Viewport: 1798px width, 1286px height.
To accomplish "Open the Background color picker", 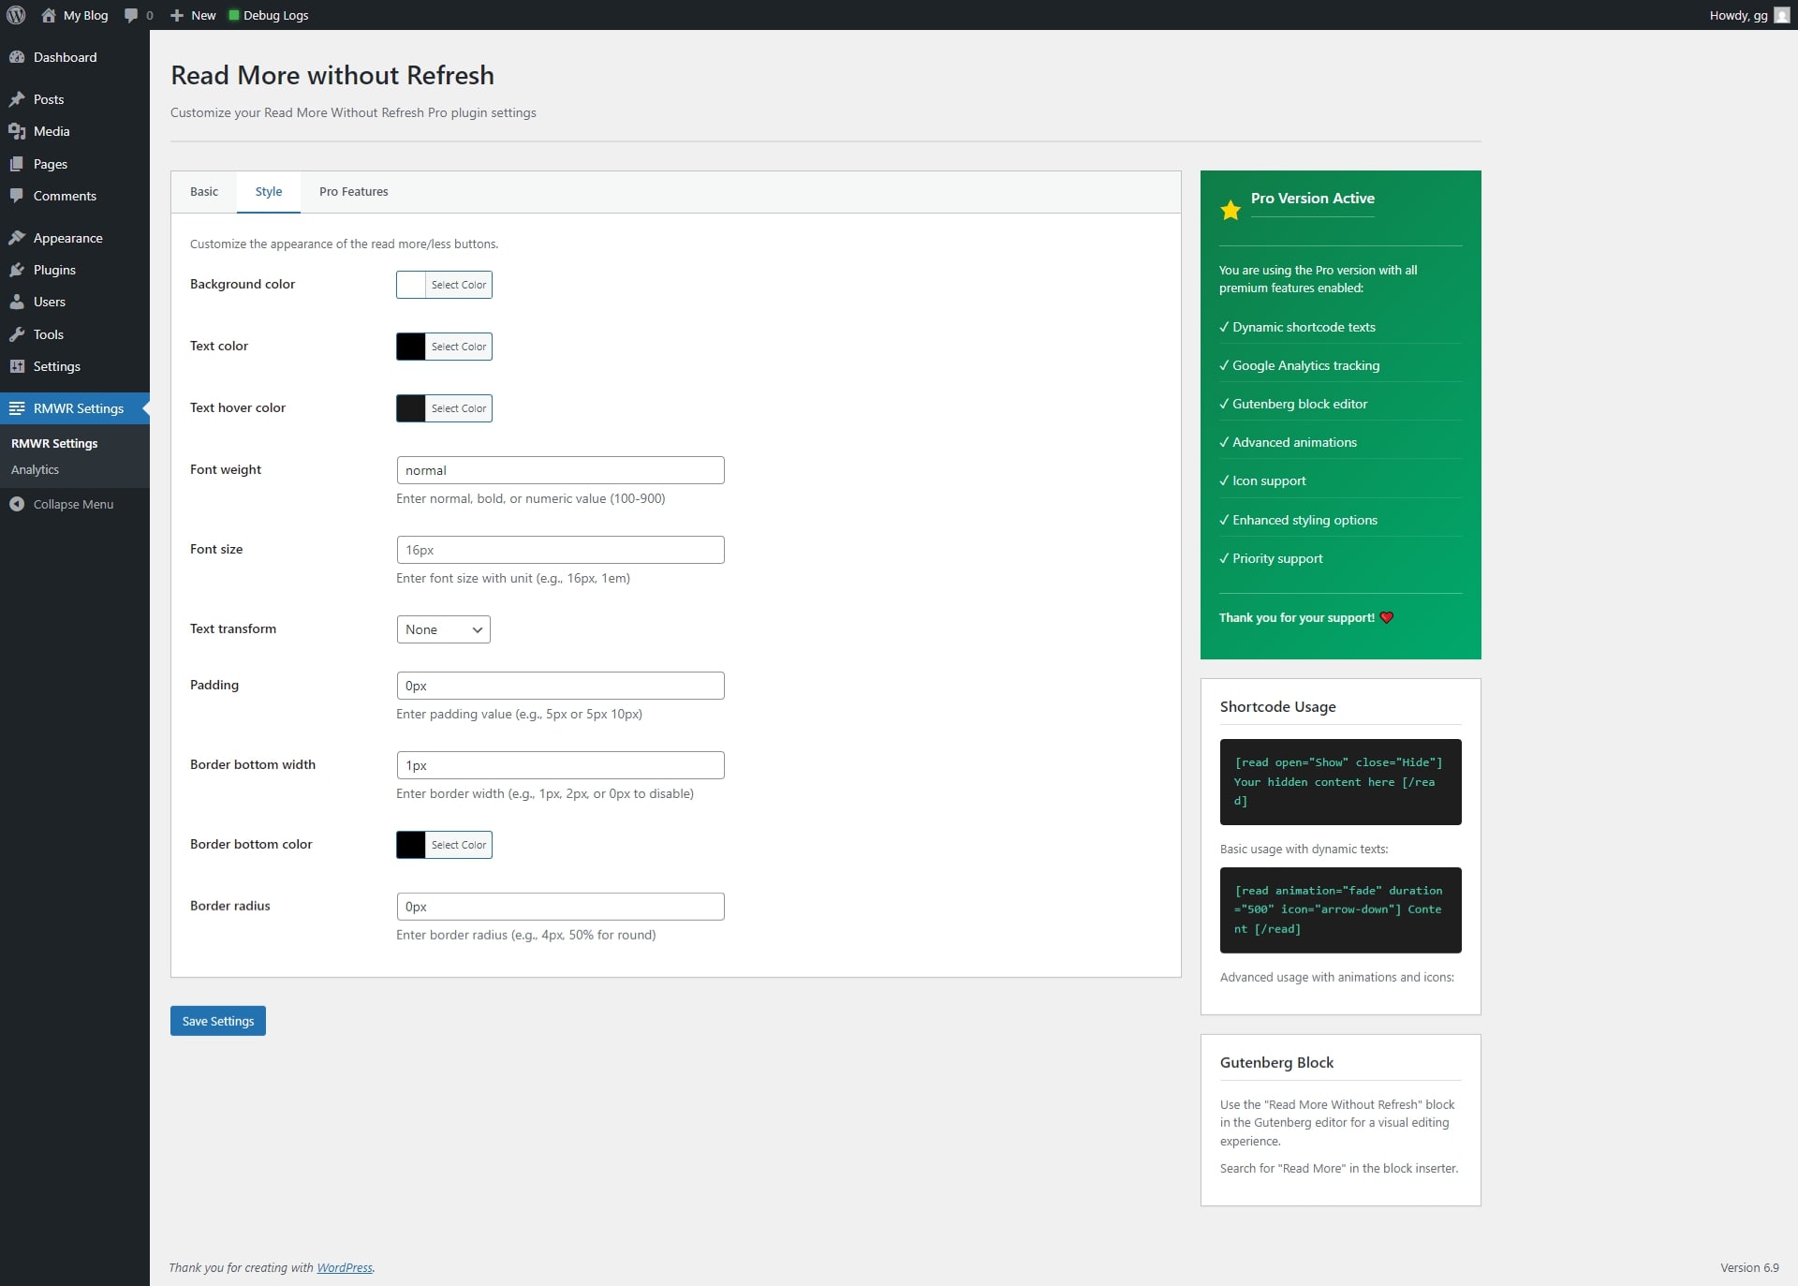I will 456,284.
